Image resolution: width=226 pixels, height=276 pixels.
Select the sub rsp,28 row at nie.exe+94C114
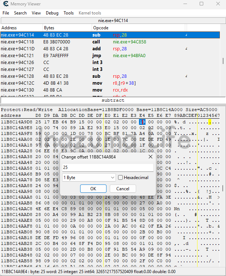(x=110, y=35)
